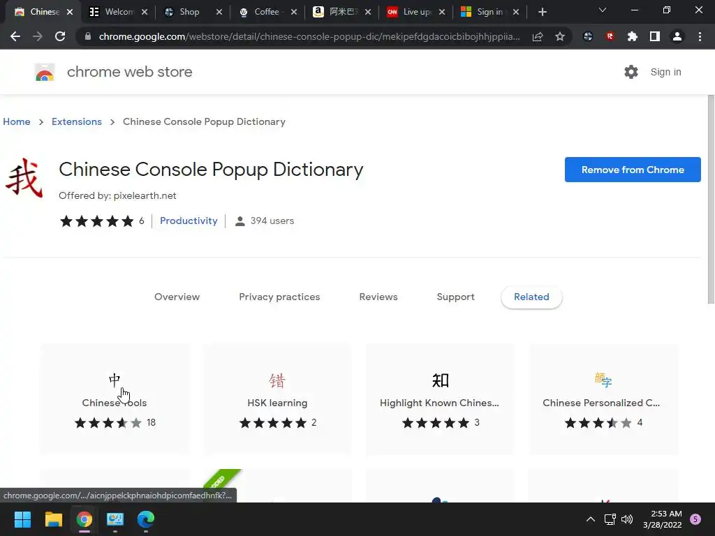Viewport: 715px width, 536px height.
Task: Bookmark this page with the star icon
Action: pos(560,36)
